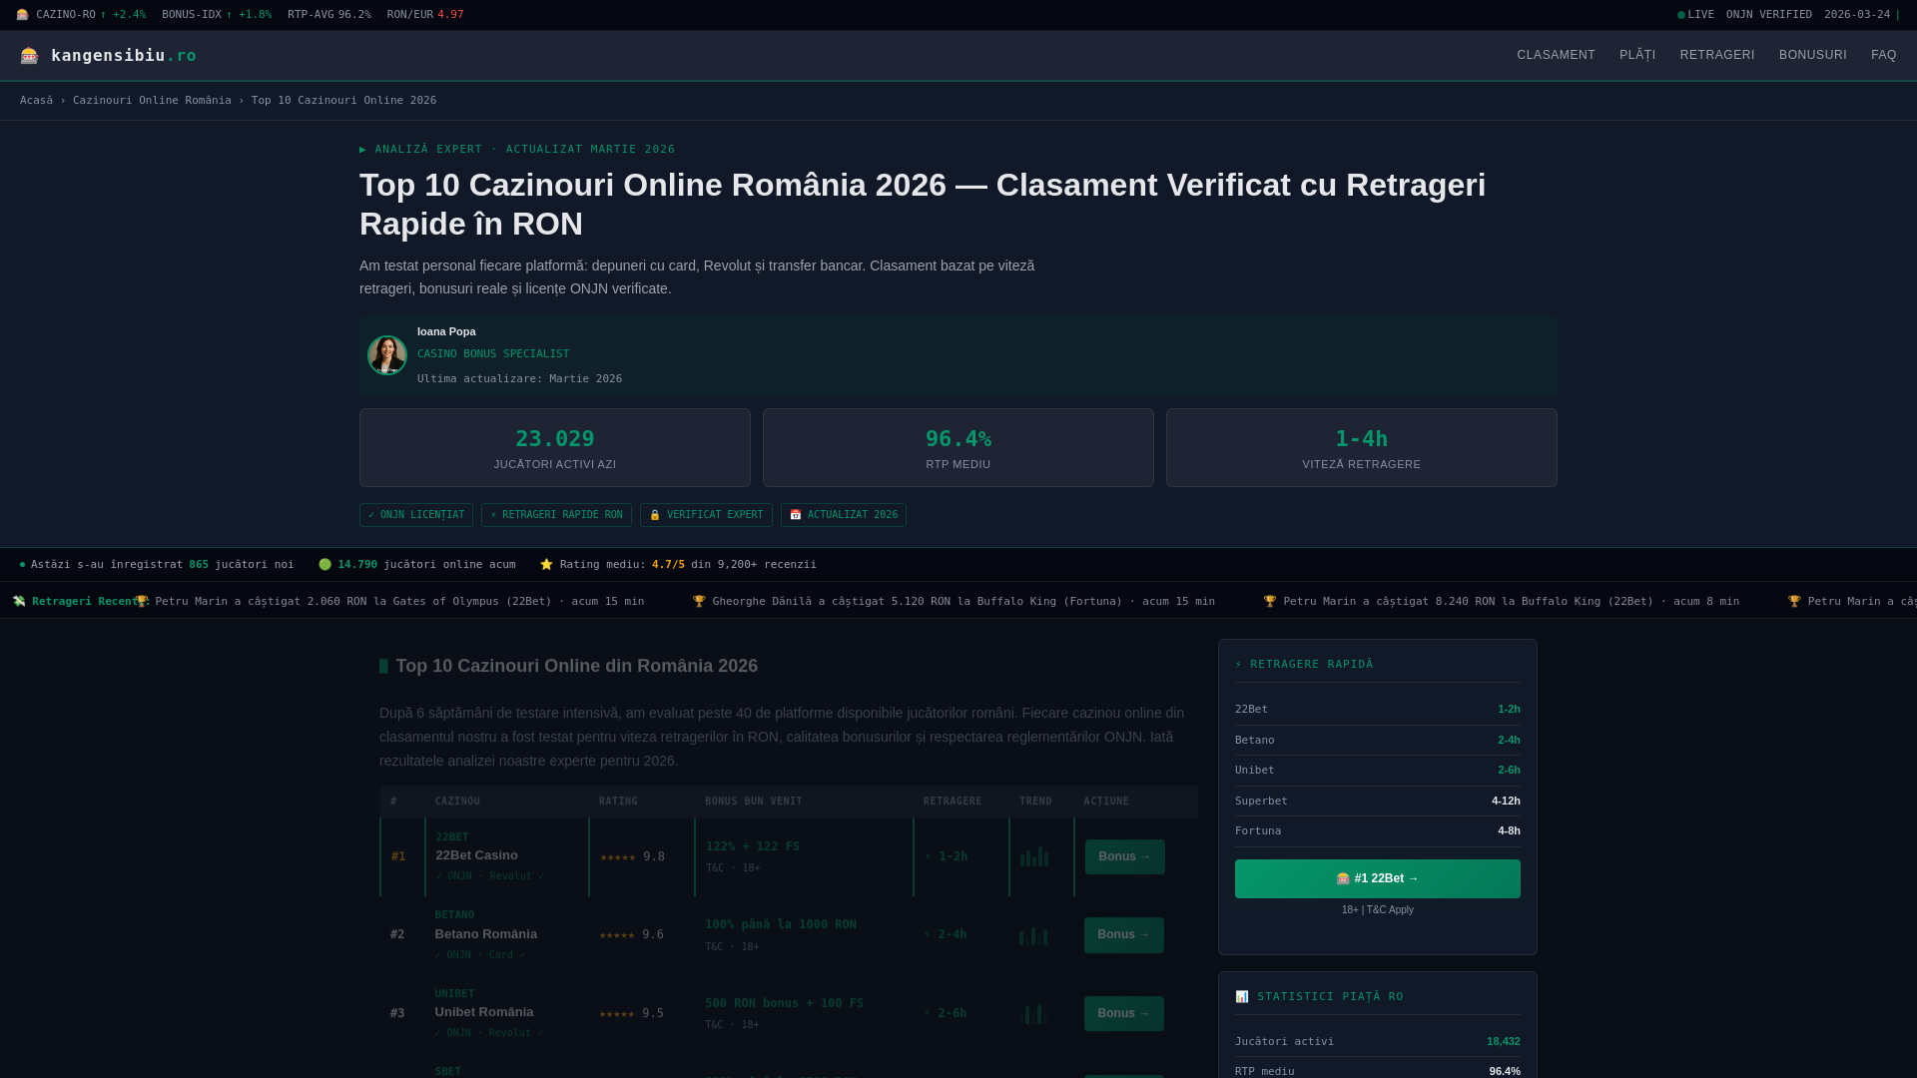Click the green dot beside 14.790 jucători online
The image size is (1917, 1078).
pos(324,565)
